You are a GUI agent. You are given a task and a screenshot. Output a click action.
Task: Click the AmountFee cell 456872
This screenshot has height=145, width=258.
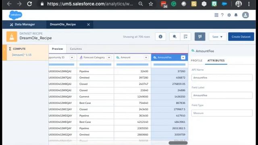[x=169, y=78]
